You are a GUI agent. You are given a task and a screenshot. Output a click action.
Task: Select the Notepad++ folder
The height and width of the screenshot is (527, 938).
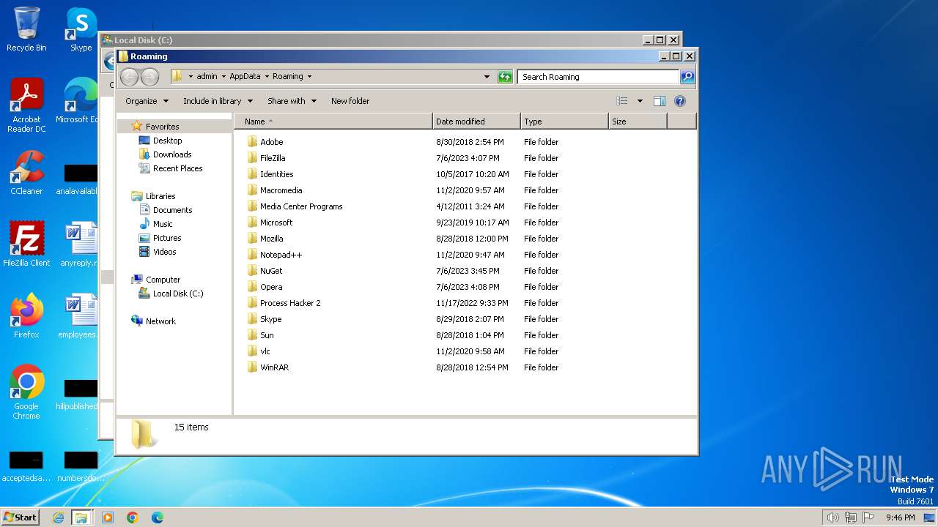281,254
